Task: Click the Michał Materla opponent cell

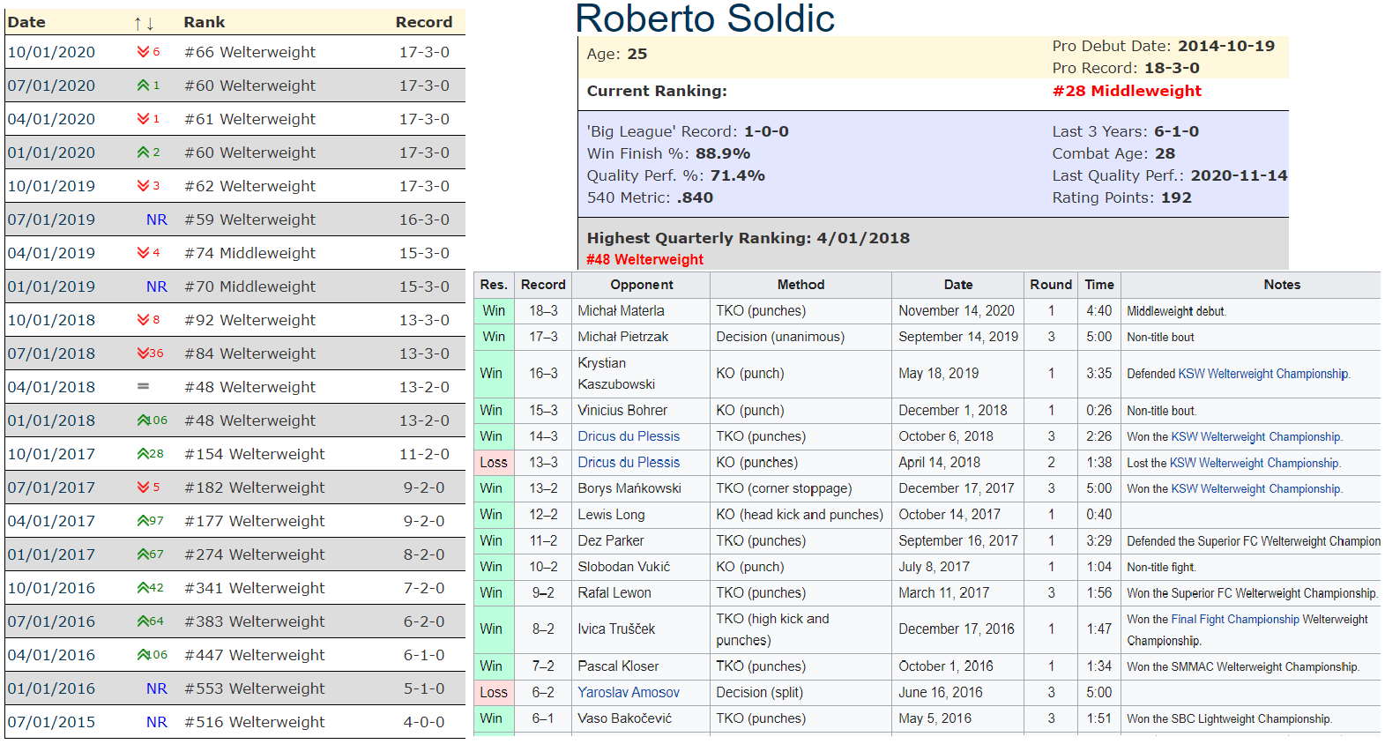Action: click(x=642, y=311)
